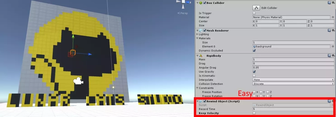
Task: Click the Record Time value field
Action: coord(293,109)
